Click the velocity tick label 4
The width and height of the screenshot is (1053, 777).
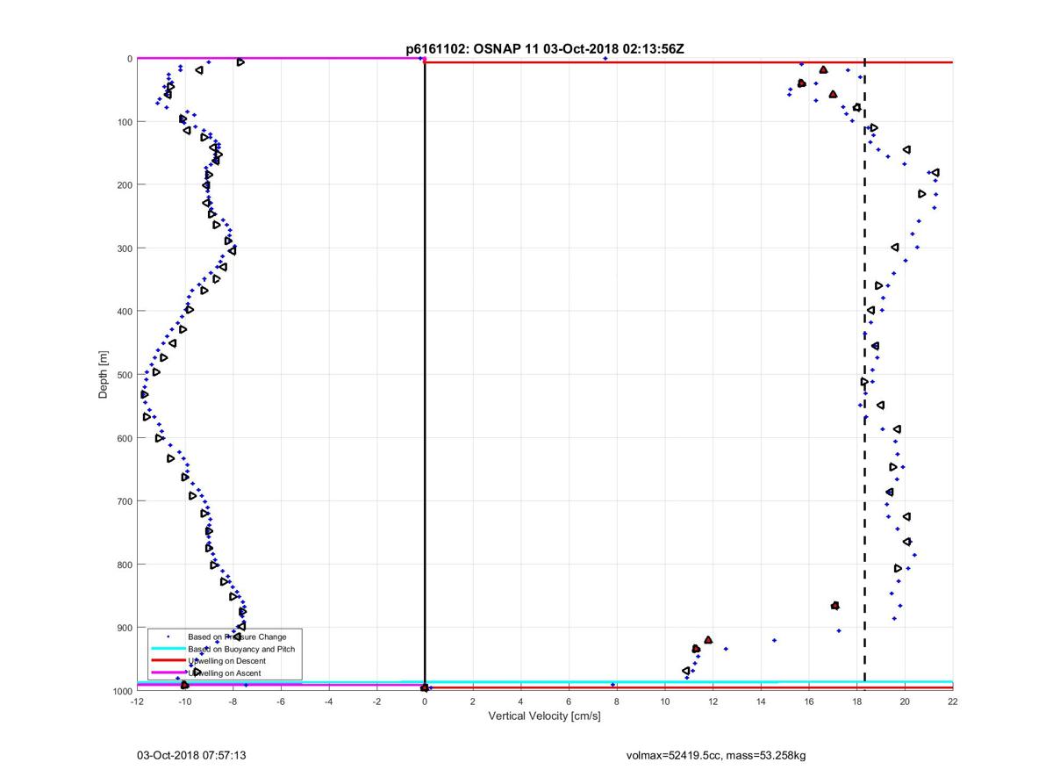(x=521, y=702)
